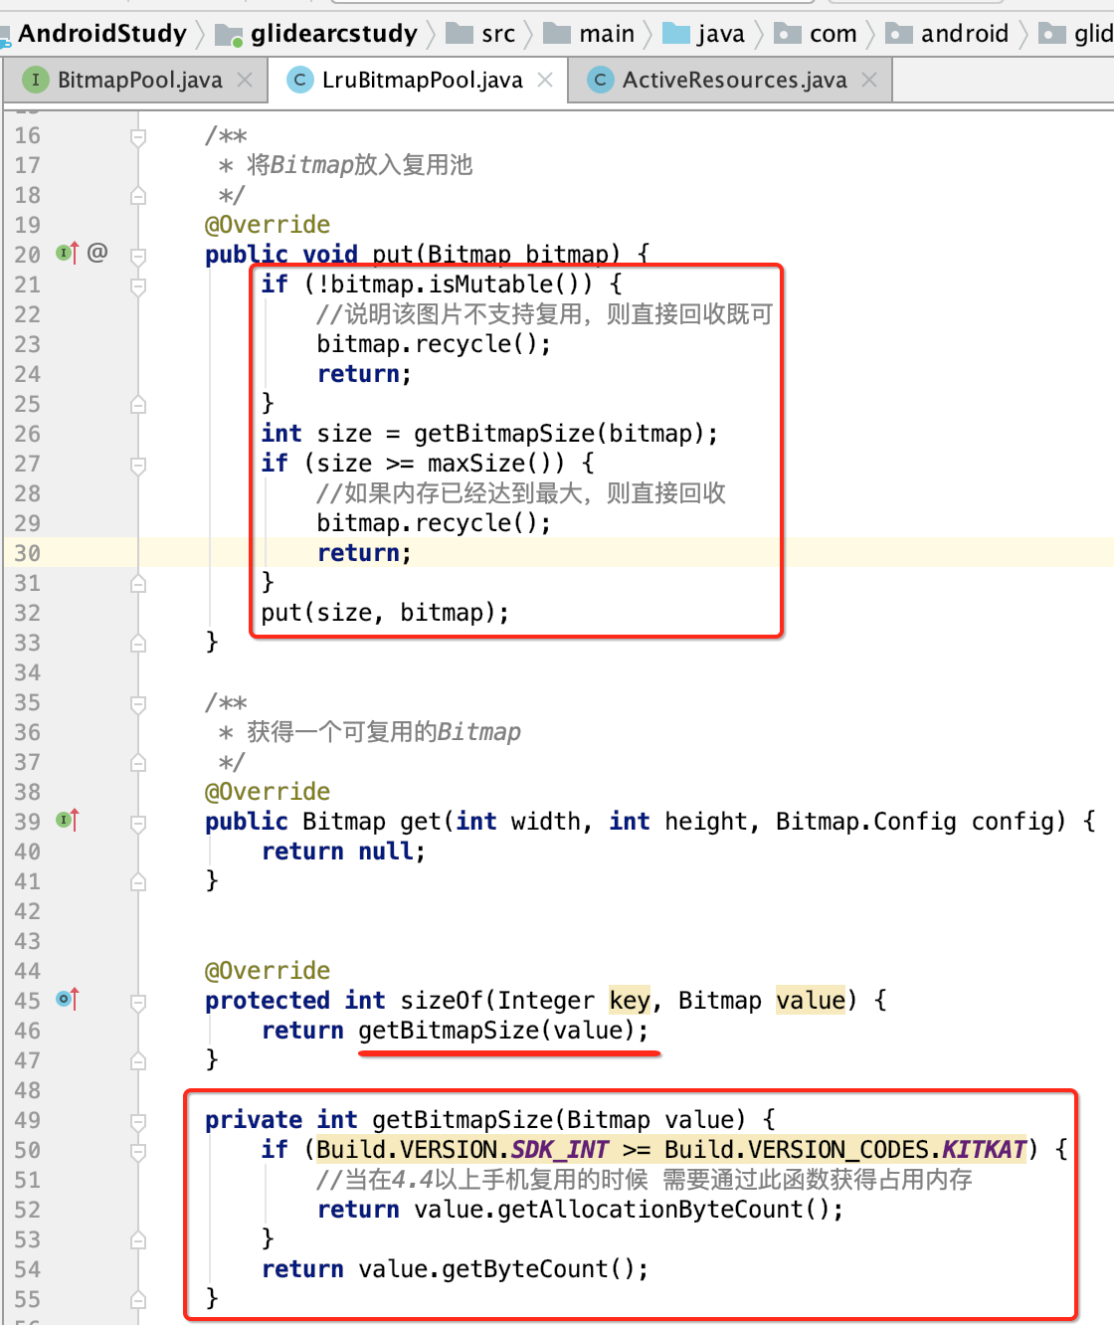1114x1325 pixels.
Task: Click the highlighted key parameter on line 45
Action: (630, 1001)
